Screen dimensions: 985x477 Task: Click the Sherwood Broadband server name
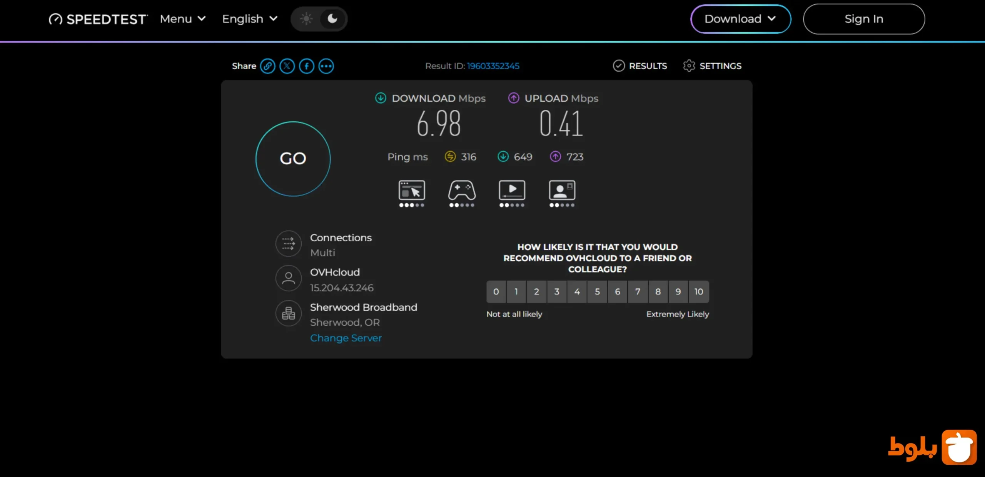click(x=364, y=307)
